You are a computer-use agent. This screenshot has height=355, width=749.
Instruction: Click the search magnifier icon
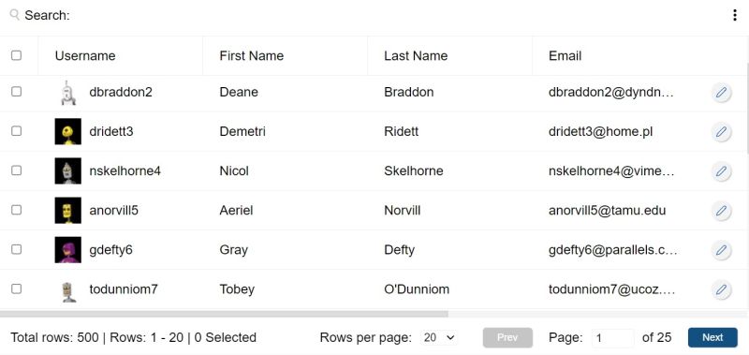tap(14, 15)
